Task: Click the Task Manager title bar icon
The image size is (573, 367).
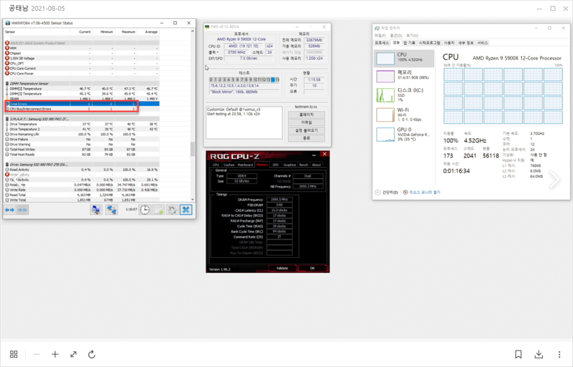Action: click(377, 28)
